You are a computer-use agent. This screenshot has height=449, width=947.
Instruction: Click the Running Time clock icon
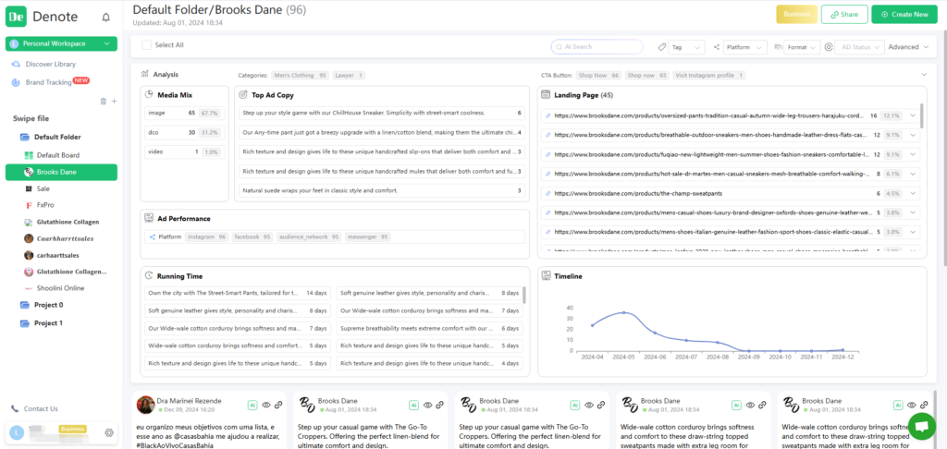149,276
